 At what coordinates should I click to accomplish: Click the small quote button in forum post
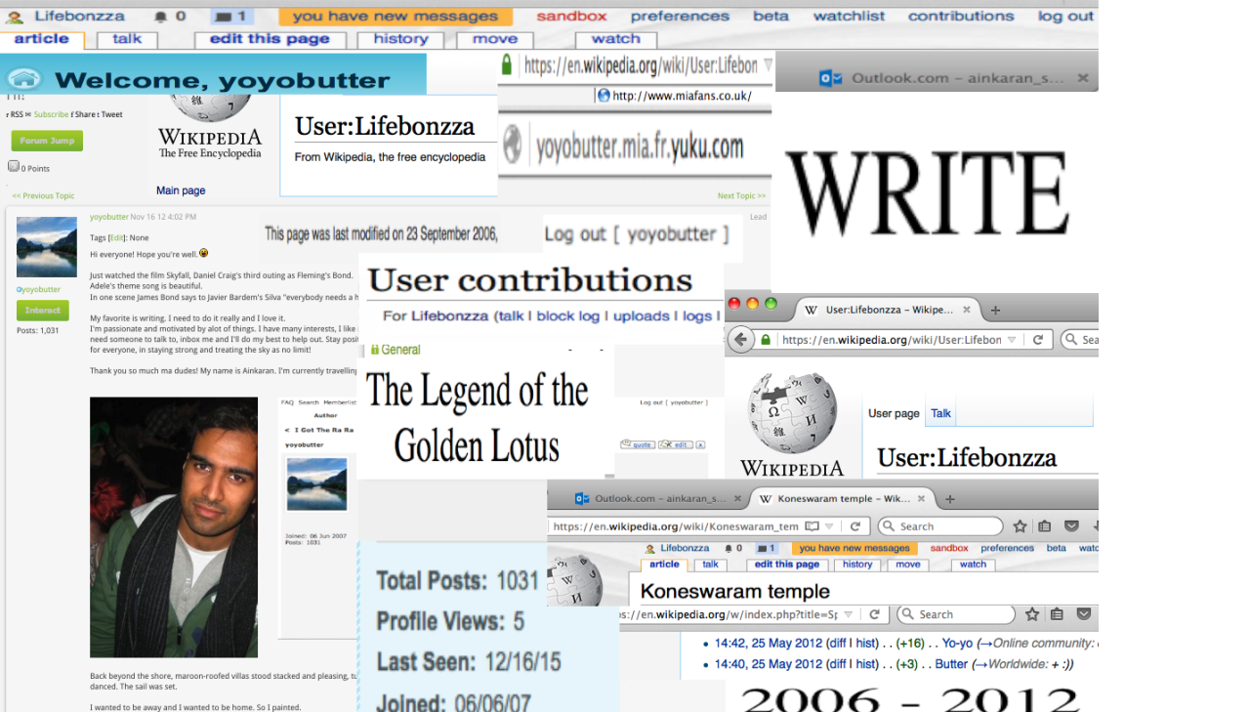[x=637, y=444]
